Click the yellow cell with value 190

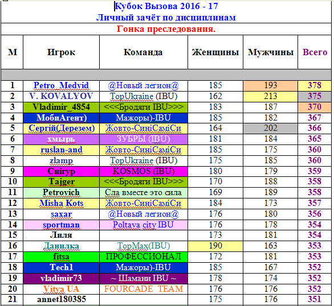(x=215, y=246)
